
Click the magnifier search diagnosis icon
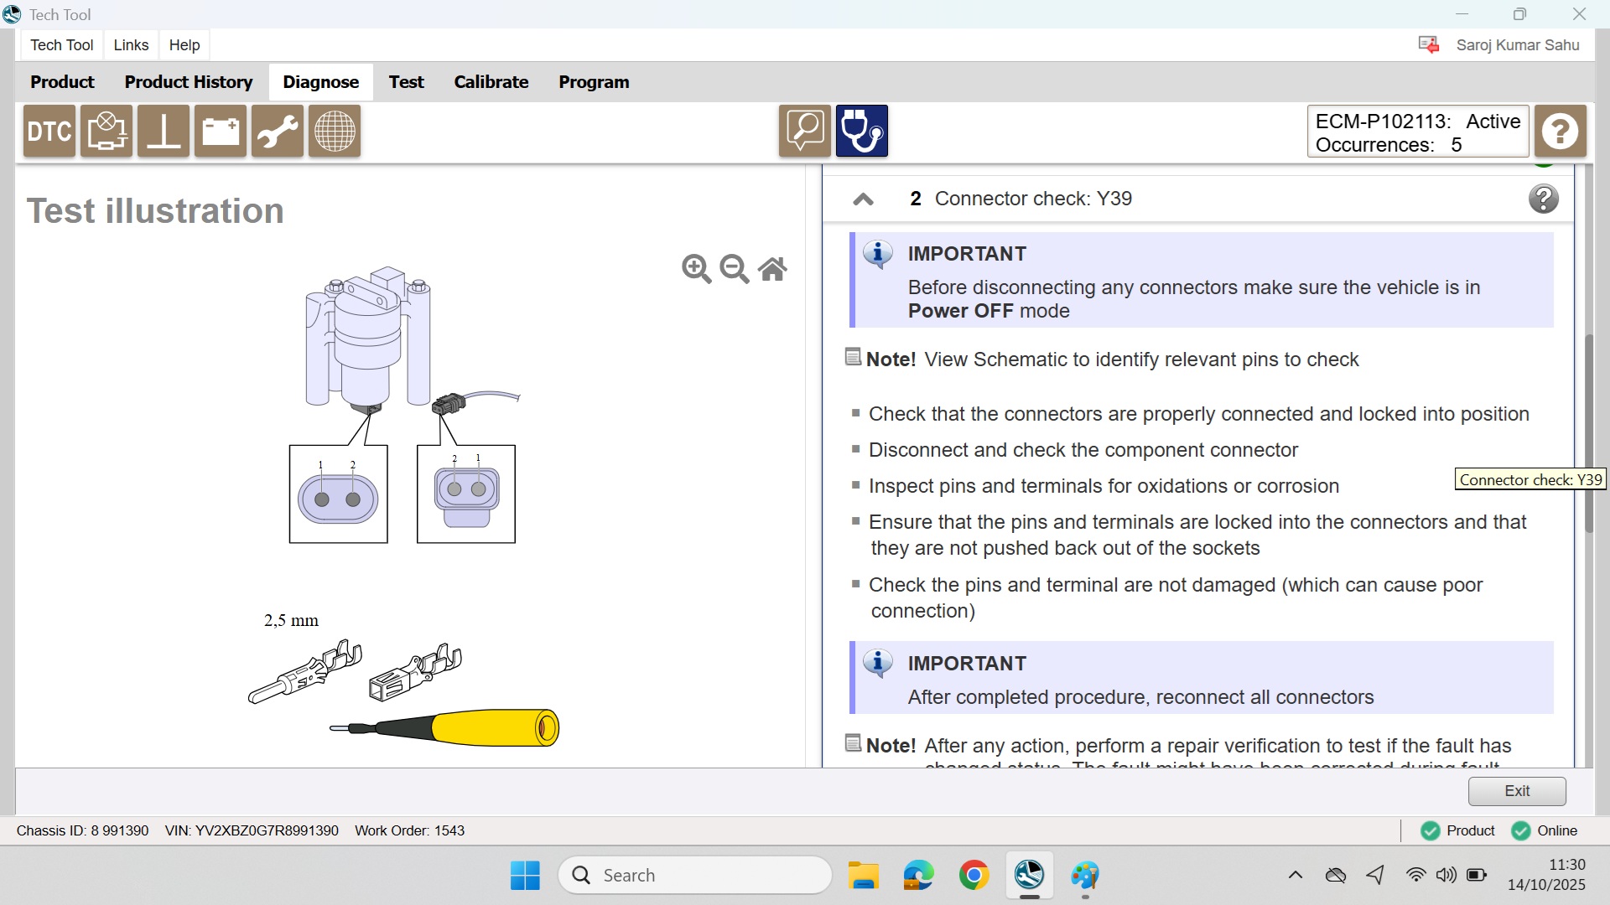pos(805,132)
